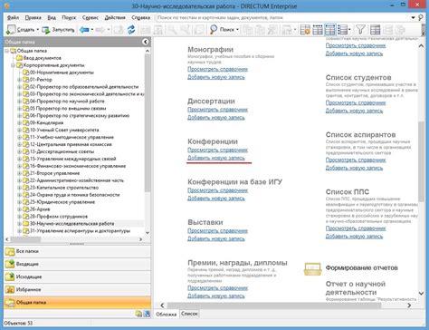Expand the 09-Канцелярия tree node
Viewport: 429px width, 330px height.
pyautogui.click(x=19, y=123)
